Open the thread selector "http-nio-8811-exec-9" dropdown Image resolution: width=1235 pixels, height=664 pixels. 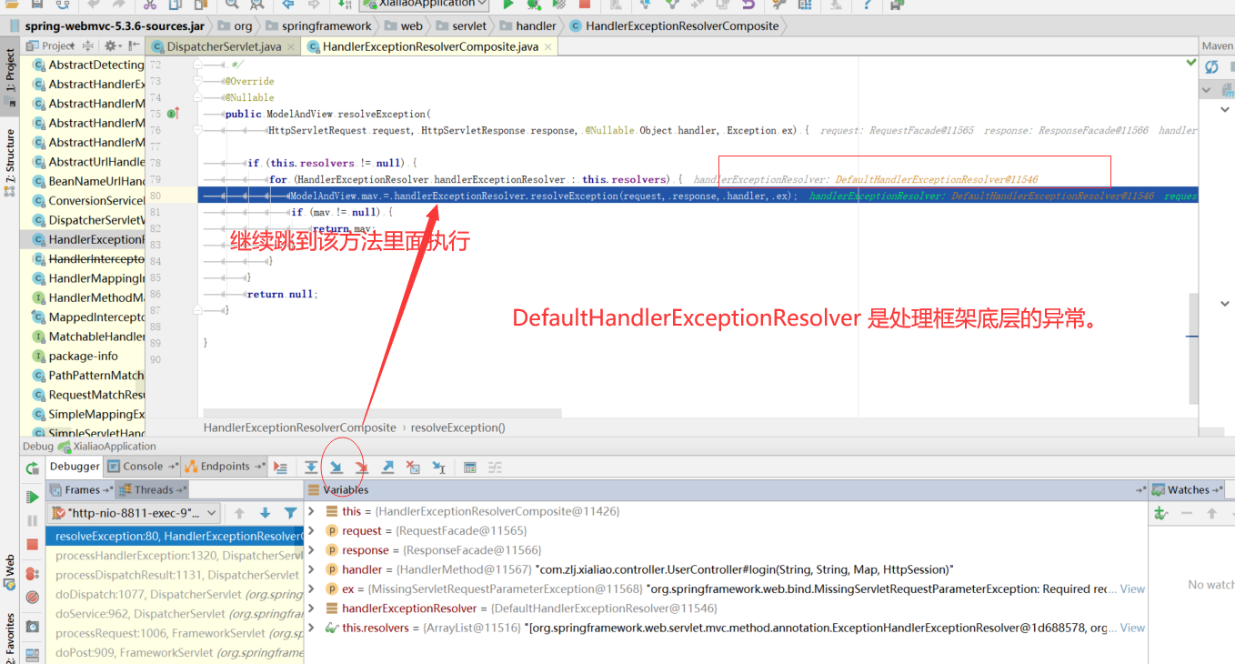coord(134,514)
